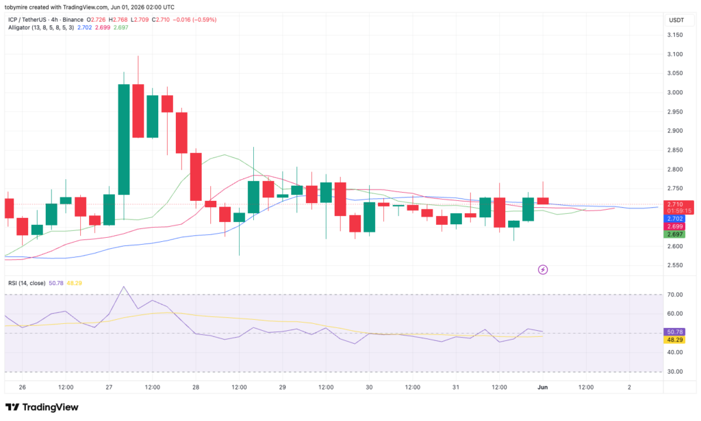This screenshot has height=421, width=701.
Task: Click the close value C2.710
Action: click(160, 20)
